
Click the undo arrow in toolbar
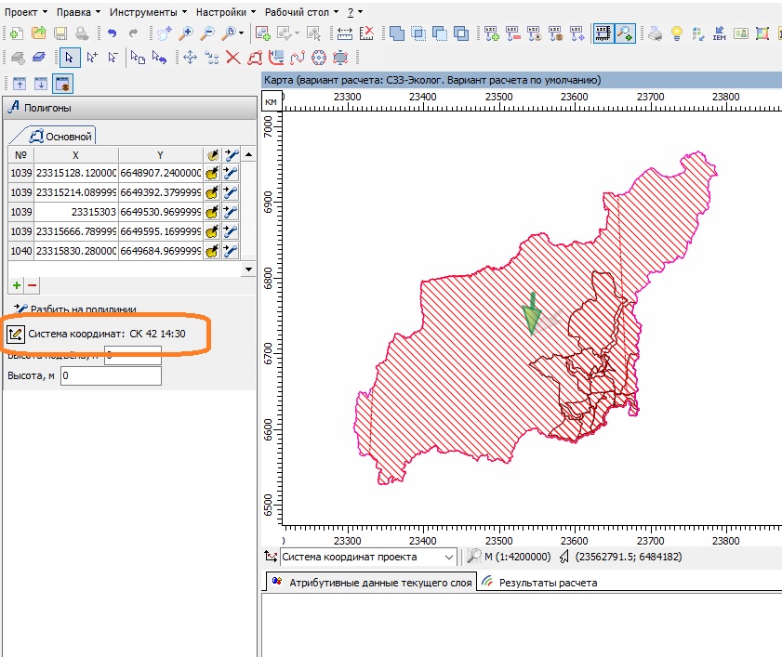(x=112, y=33)
